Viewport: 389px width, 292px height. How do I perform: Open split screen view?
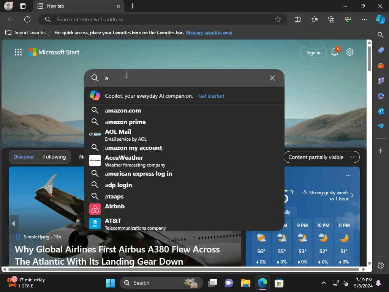[297, 19]
